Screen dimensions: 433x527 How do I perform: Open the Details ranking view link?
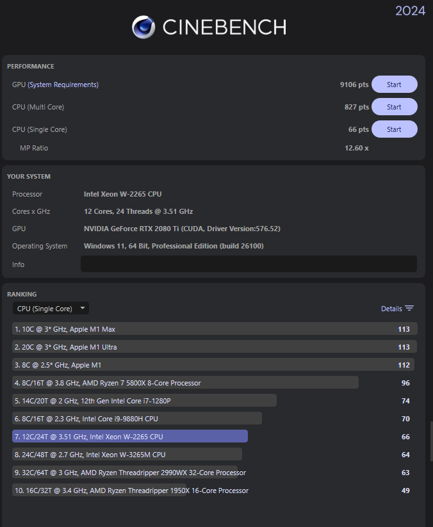click(391, 309)
